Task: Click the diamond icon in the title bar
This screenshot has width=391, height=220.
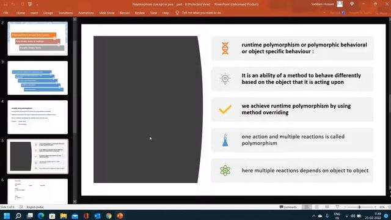Action: coord(352,4)
